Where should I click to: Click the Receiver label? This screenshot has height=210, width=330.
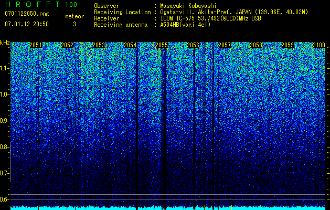pos(107,18)
